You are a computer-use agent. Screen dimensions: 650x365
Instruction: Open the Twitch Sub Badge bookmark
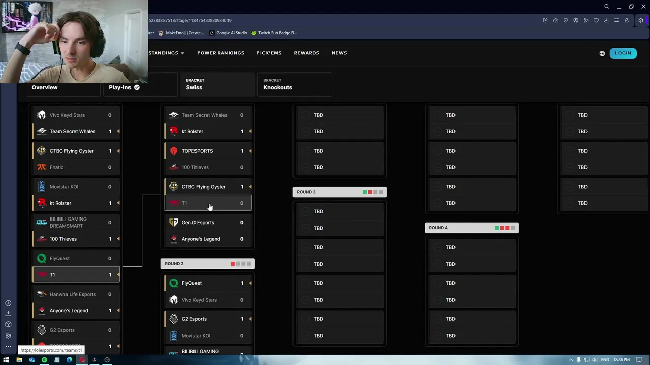click(274, 33)
